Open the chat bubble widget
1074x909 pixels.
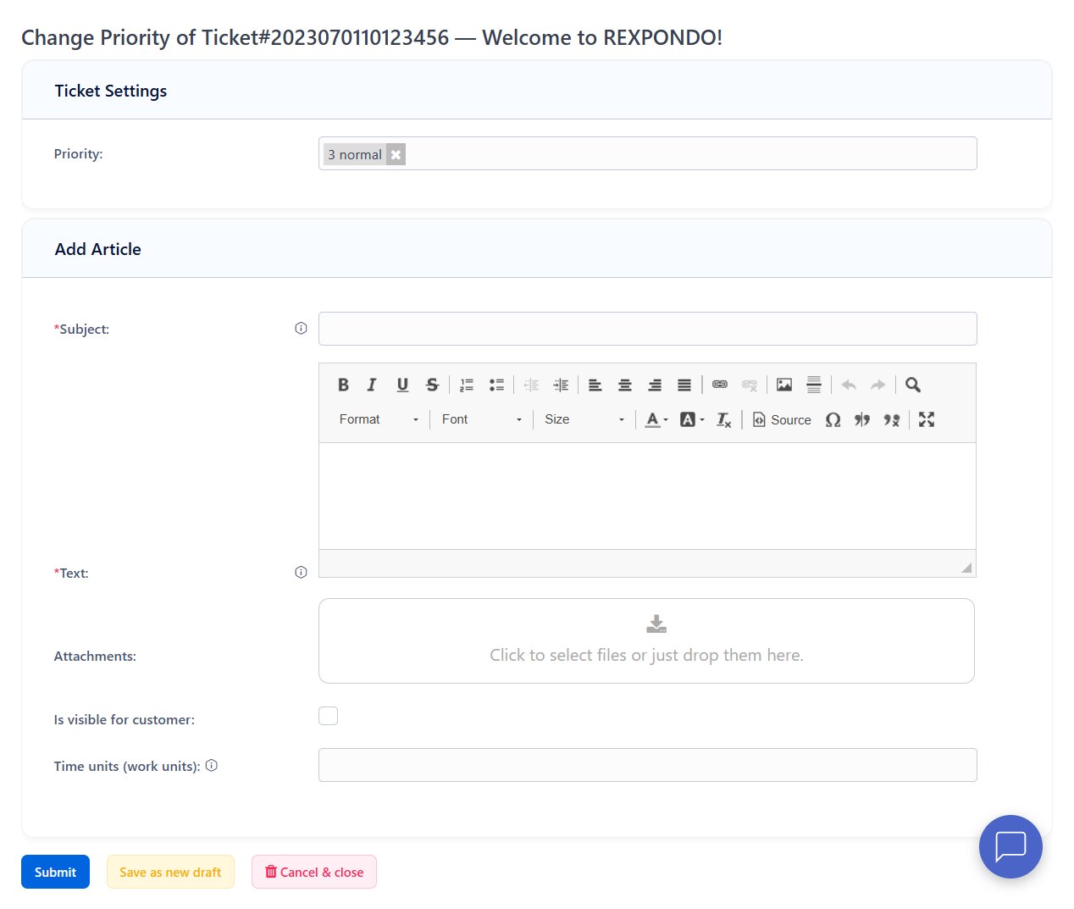[x=1010, y=846]
